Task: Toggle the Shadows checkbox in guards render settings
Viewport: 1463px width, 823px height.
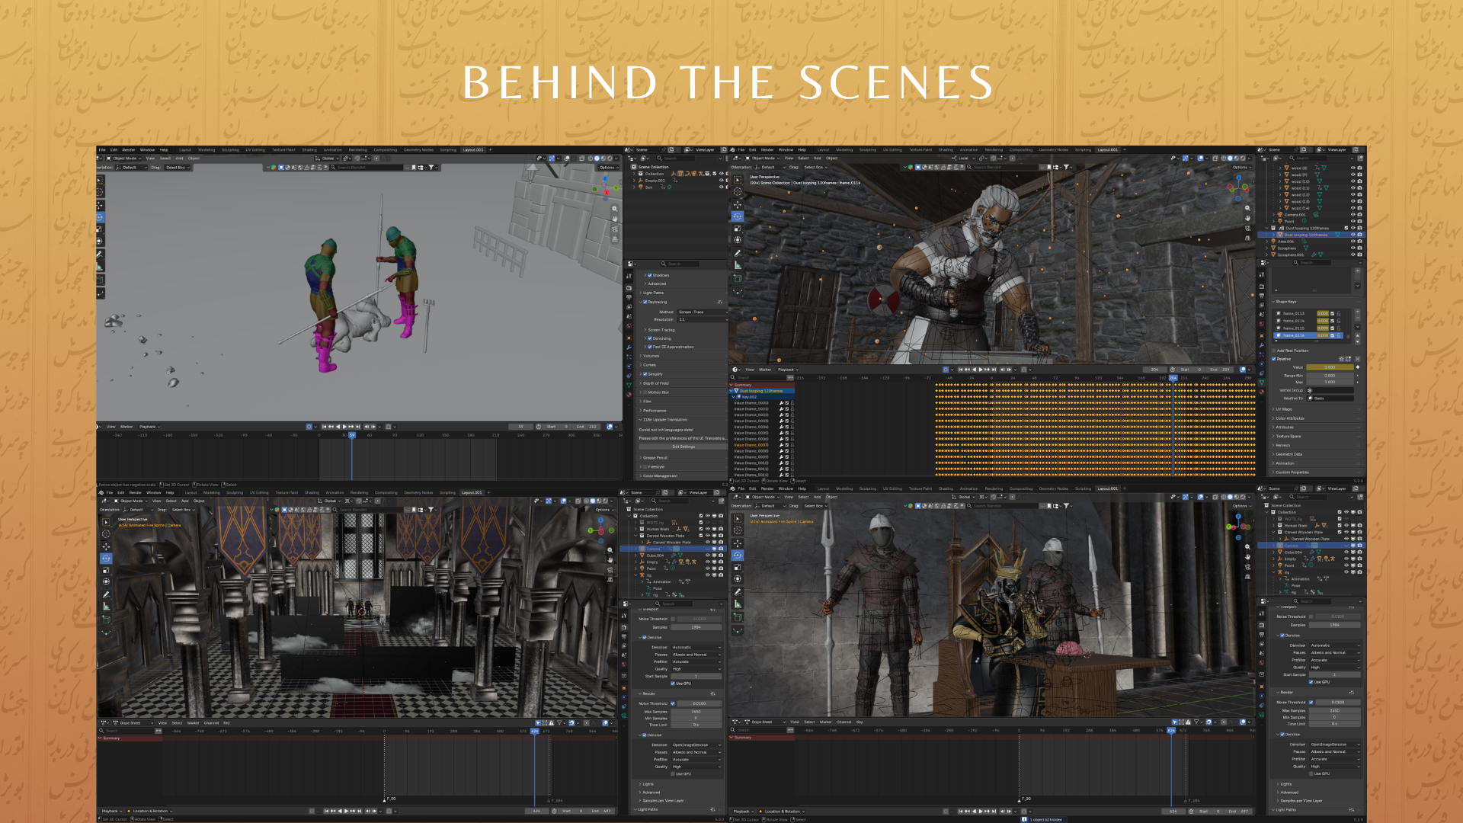Action: coord(650,275)
